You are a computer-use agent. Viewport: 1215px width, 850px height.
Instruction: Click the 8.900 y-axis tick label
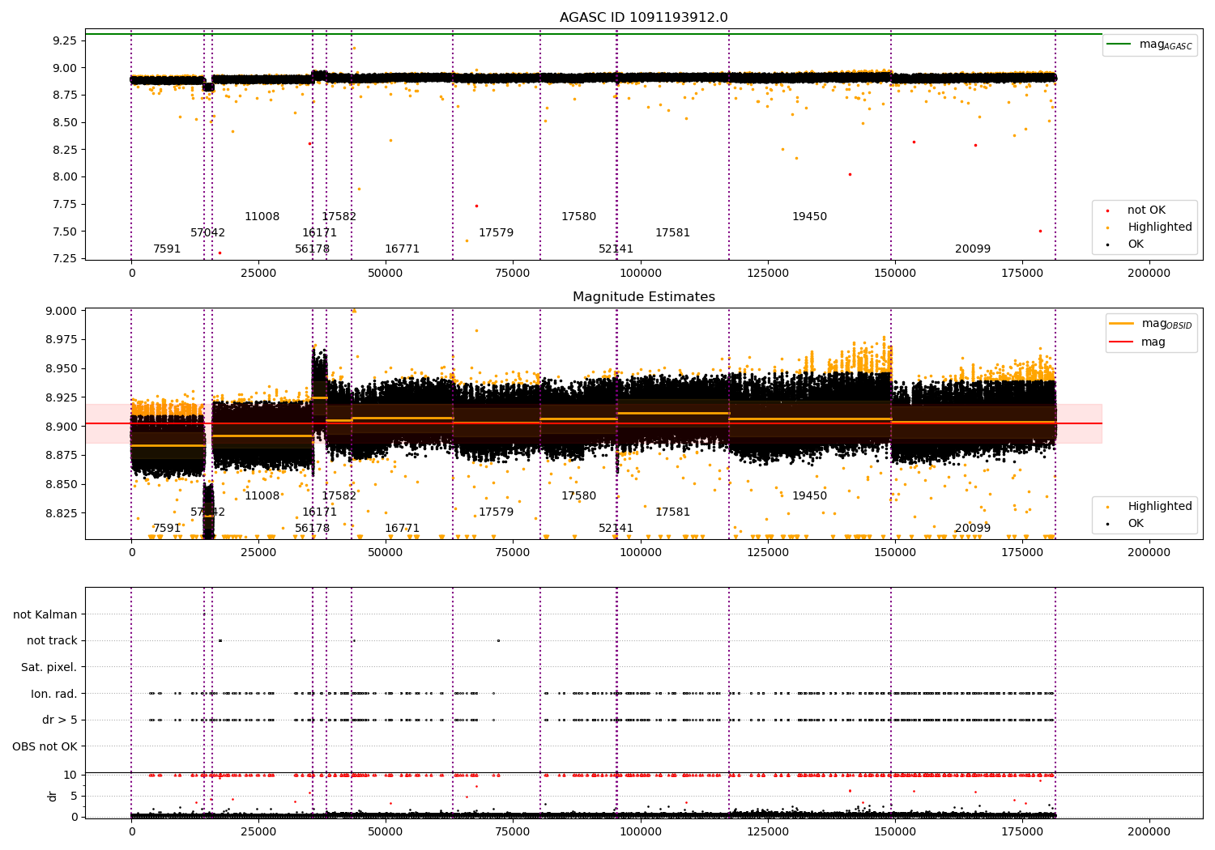pyautogui.click(x=62, y=427)
